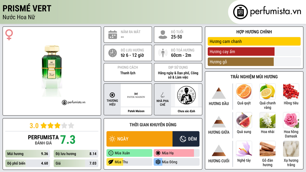This screenshot has height=172, width=306.
Task: Click the flower icon for Mùa Xuân
Action: tap(111, 153)
